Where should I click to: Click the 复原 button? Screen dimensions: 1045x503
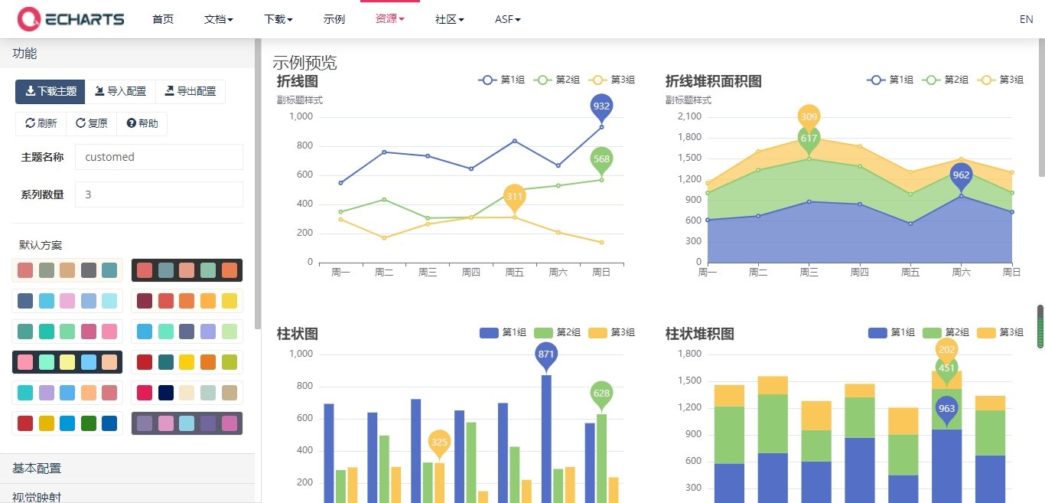click(92, 123)
